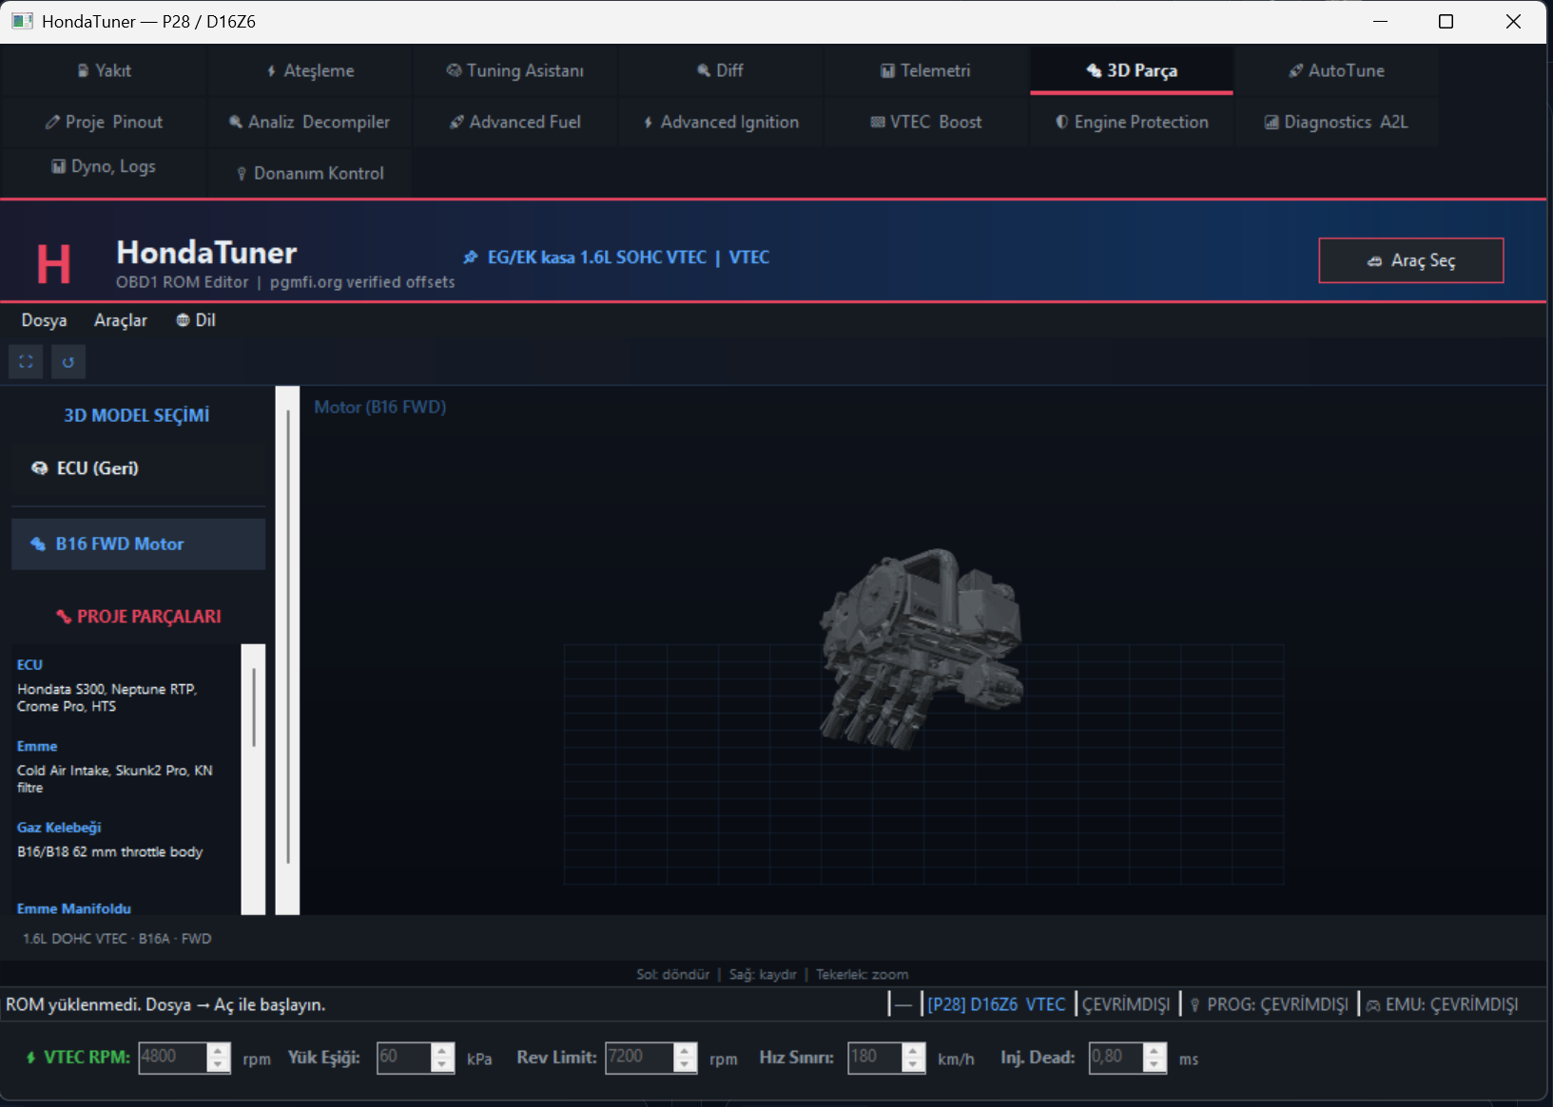Click the "Motor (B16 FWD)" viewport label
1553x1107 pixels.
point(380,407)
